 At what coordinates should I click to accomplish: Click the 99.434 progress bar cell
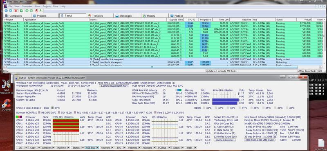coord(205,23)
